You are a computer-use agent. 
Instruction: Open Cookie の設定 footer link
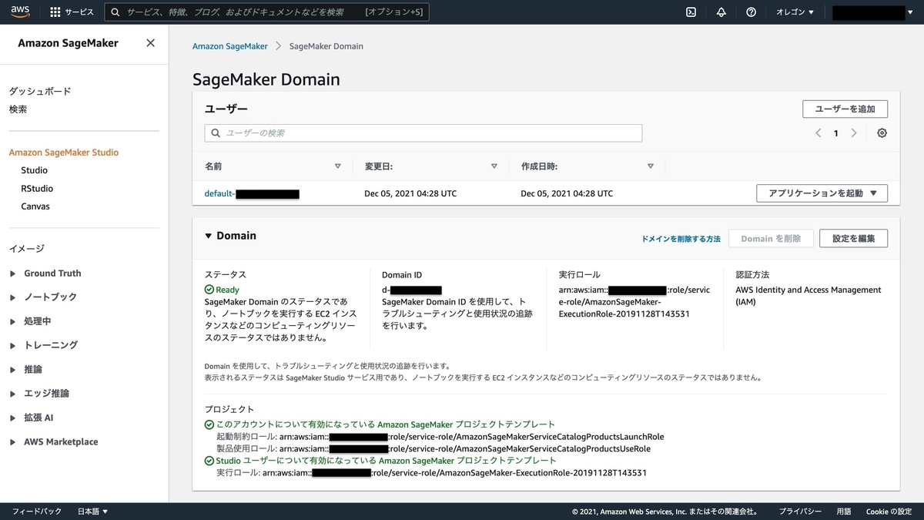(x=889, y=512)
